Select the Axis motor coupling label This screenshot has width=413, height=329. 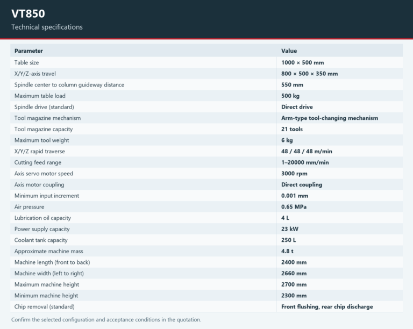coord(39,184)
